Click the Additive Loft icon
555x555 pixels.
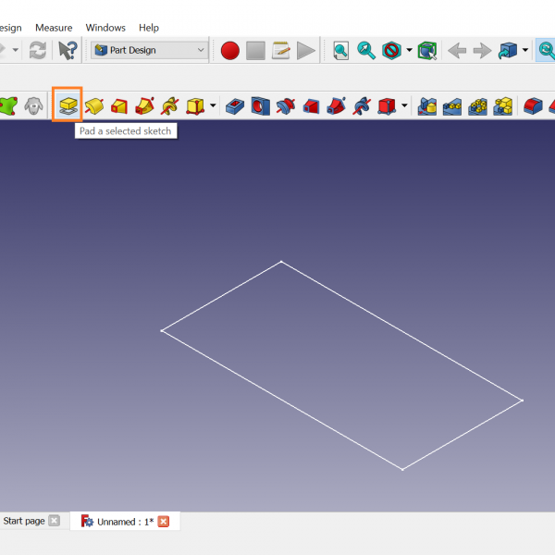[119, 106]
